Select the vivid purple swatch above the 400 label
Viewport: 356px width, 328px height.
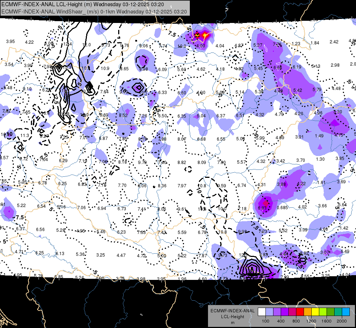pyautogui.click(x=285, y=312)
